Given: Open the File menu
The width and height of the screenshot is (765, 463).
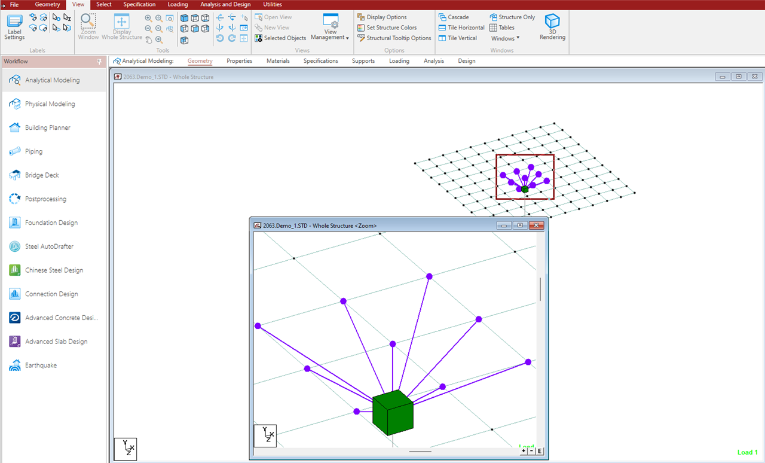Looking at the screenshot, I should 14,4.
